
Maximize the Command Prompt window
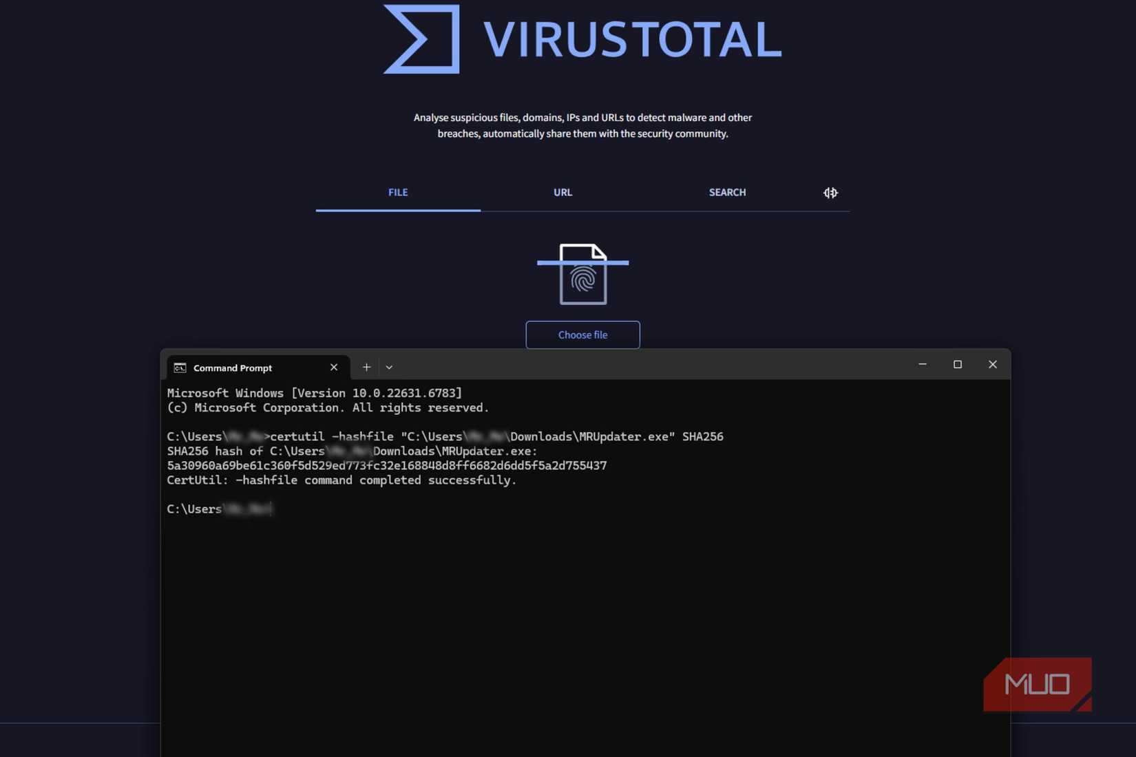click(x=958, y=364)
